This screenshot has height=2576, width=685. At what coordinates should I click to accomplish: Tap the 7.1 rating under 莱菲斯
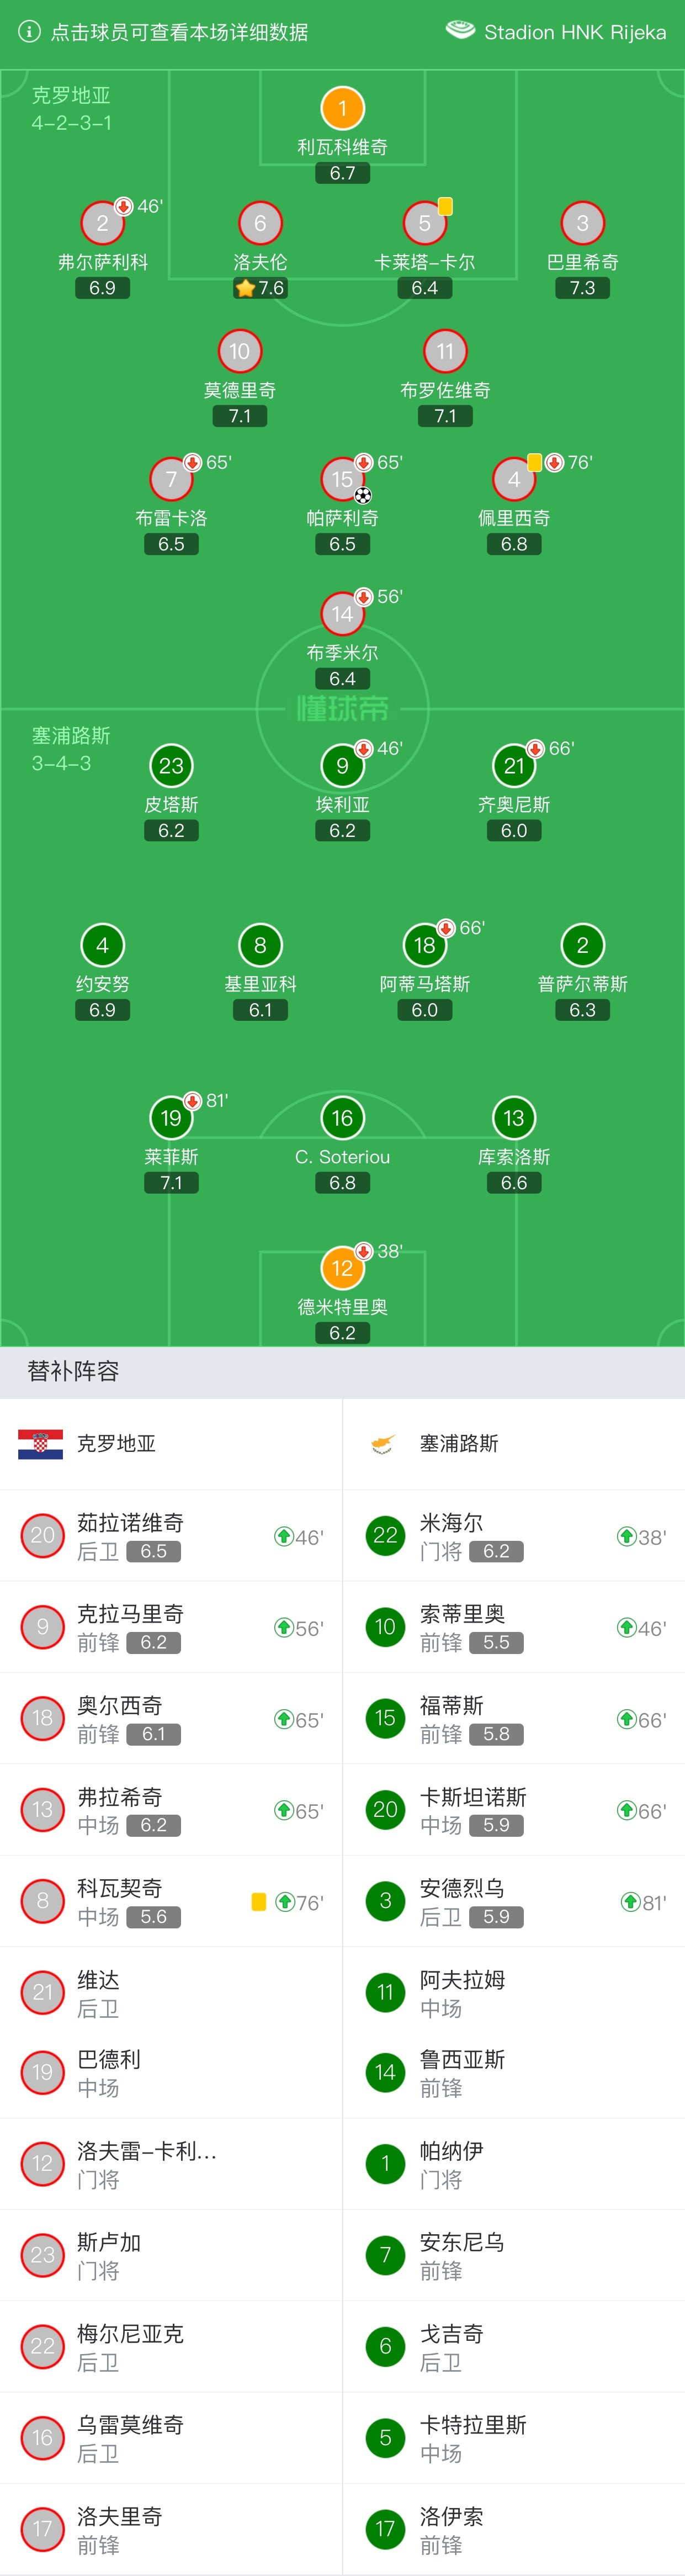pos(171,1183)
